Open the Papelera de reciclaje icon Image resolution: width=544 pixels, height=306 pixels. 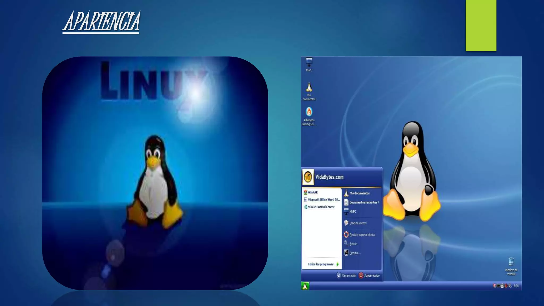point(511,262)
